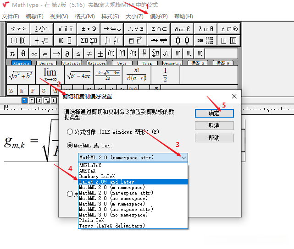Select the third radio option in dialog

70,194
